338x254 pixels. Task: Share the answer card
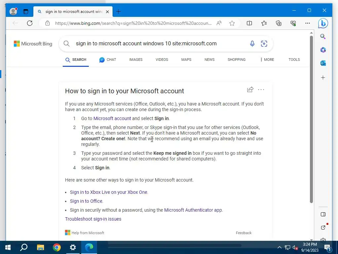[250, 89]
